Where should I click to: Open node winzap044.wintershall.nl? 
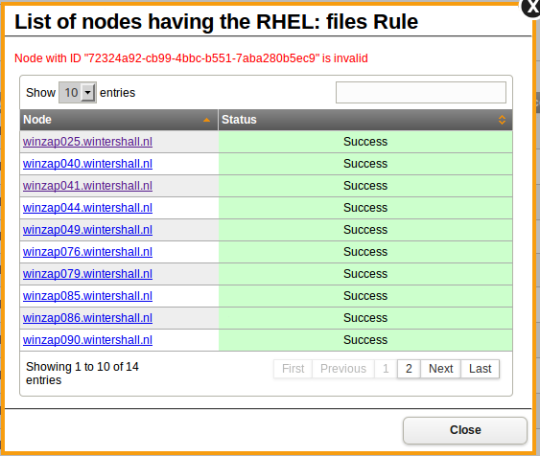(x=87, y=208)
